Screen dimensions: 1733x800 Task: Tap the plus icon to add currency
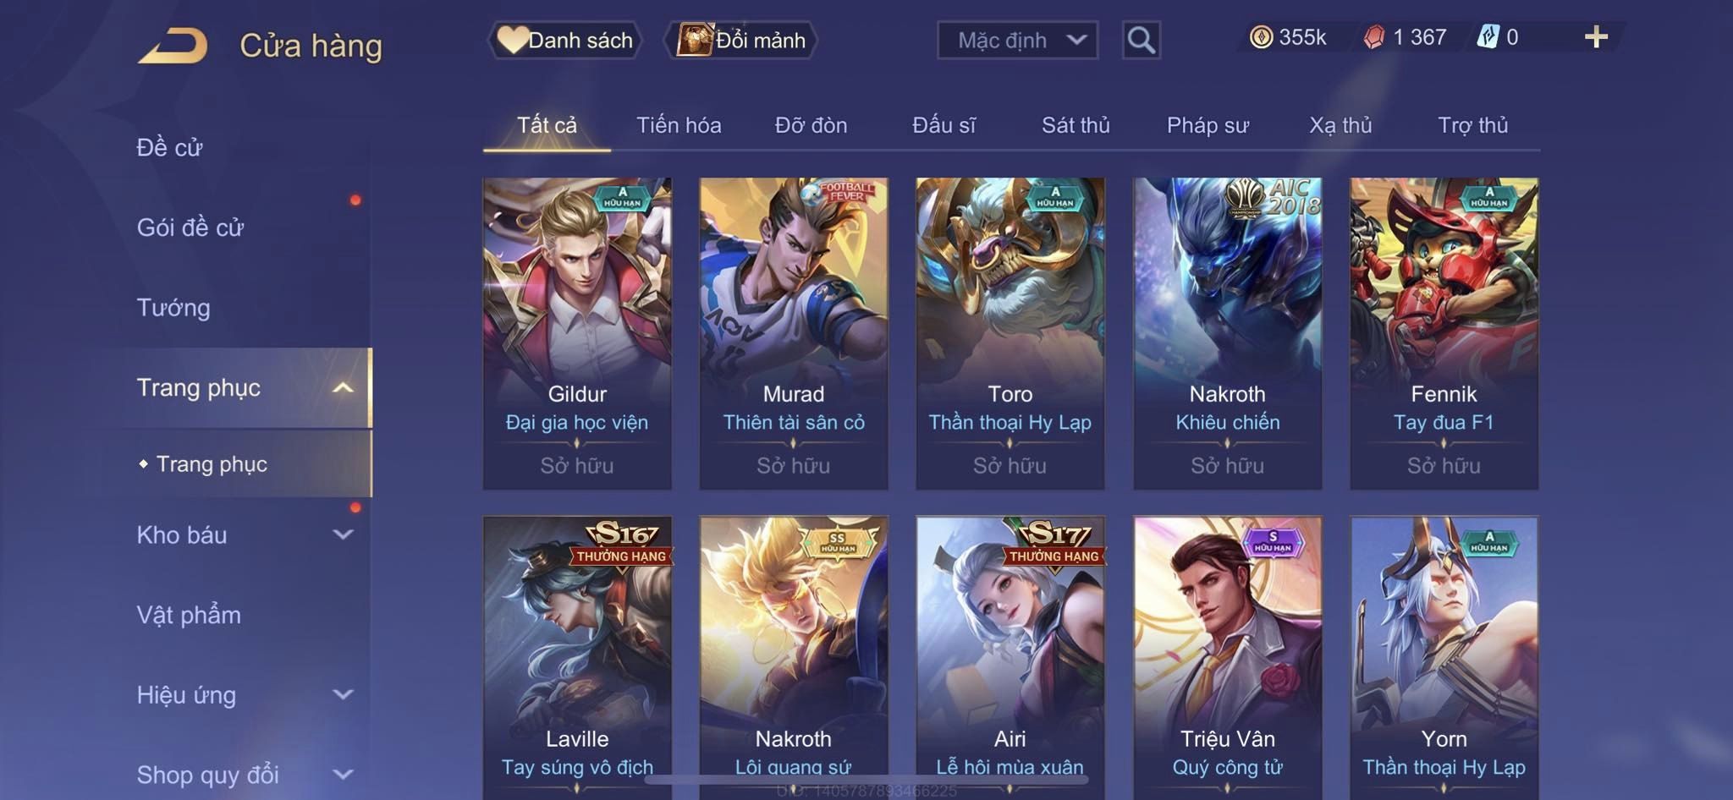1596,37
